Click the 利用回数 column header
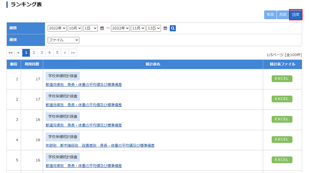 tap(32, 64)
